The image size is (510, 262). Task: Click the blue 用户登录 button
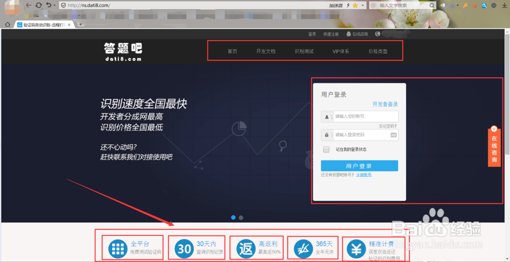point(360,166)
